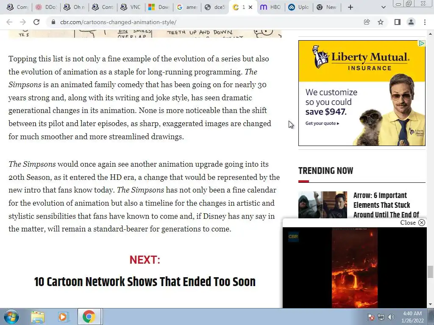Switch to the 'dce5' tab
Image resolution: width=434 pixels, height=325 pixels.
tap(215, 7)
